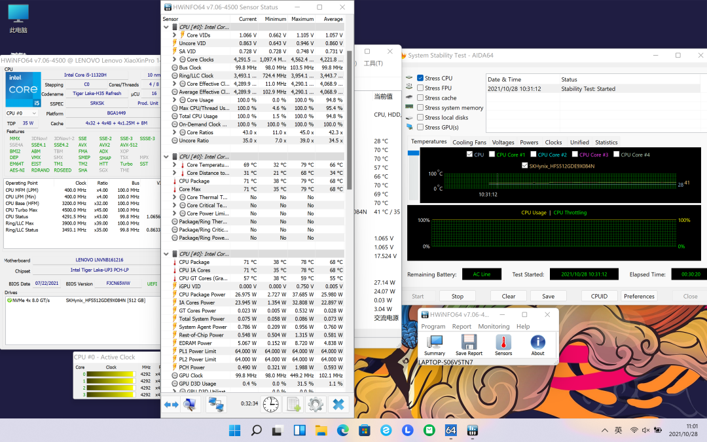Image resolution: width=707 pixels, height=442 pixels.
Task: Expand the Core Temperatures row
Action: coord(175,164)
